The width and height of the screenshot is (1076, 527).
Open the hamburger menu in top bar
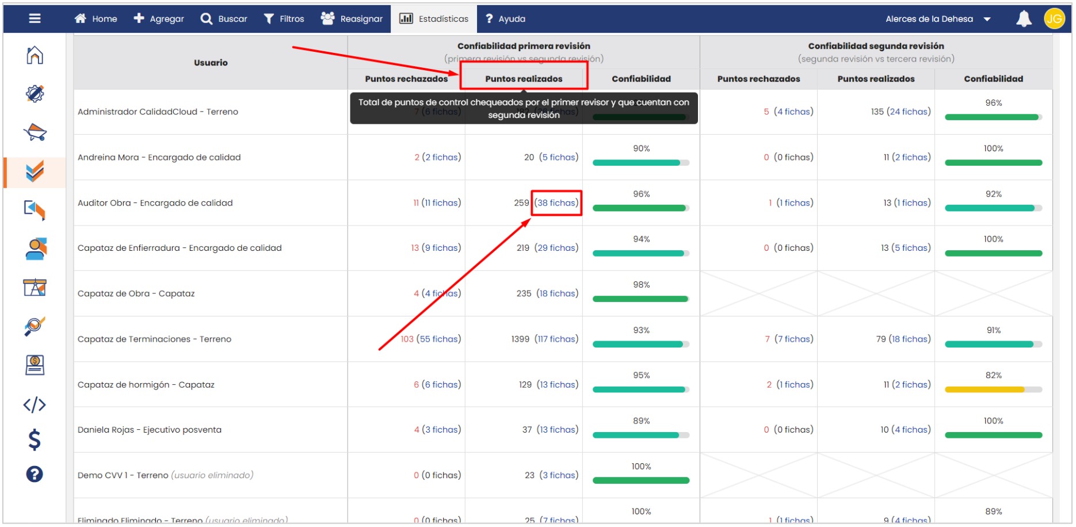(35, 18)
